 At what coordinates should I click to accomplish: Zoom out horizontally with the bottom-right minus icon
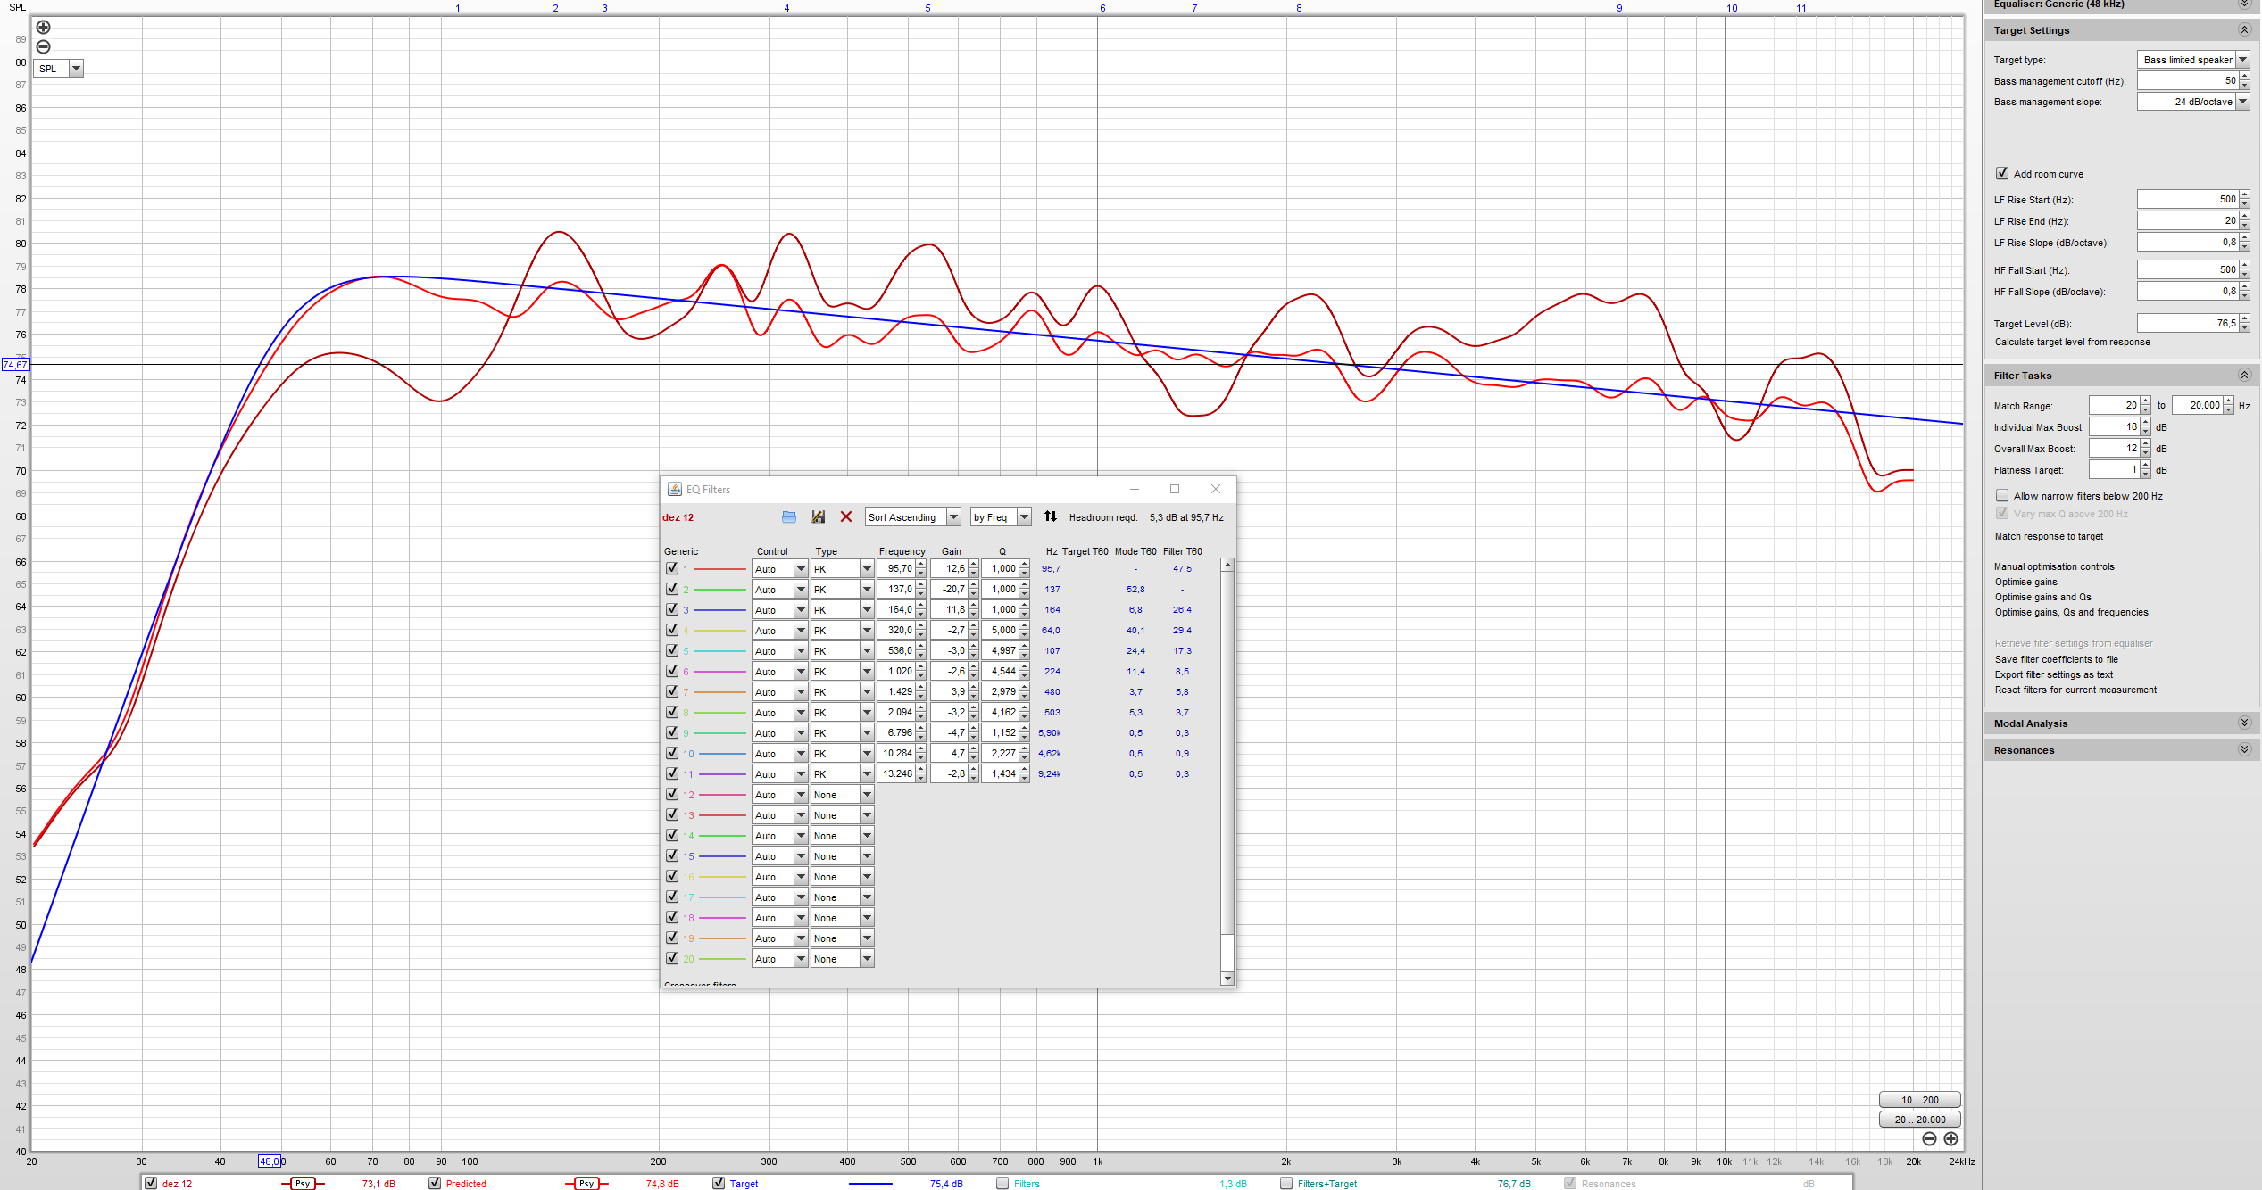(x=1929, y=1139)
